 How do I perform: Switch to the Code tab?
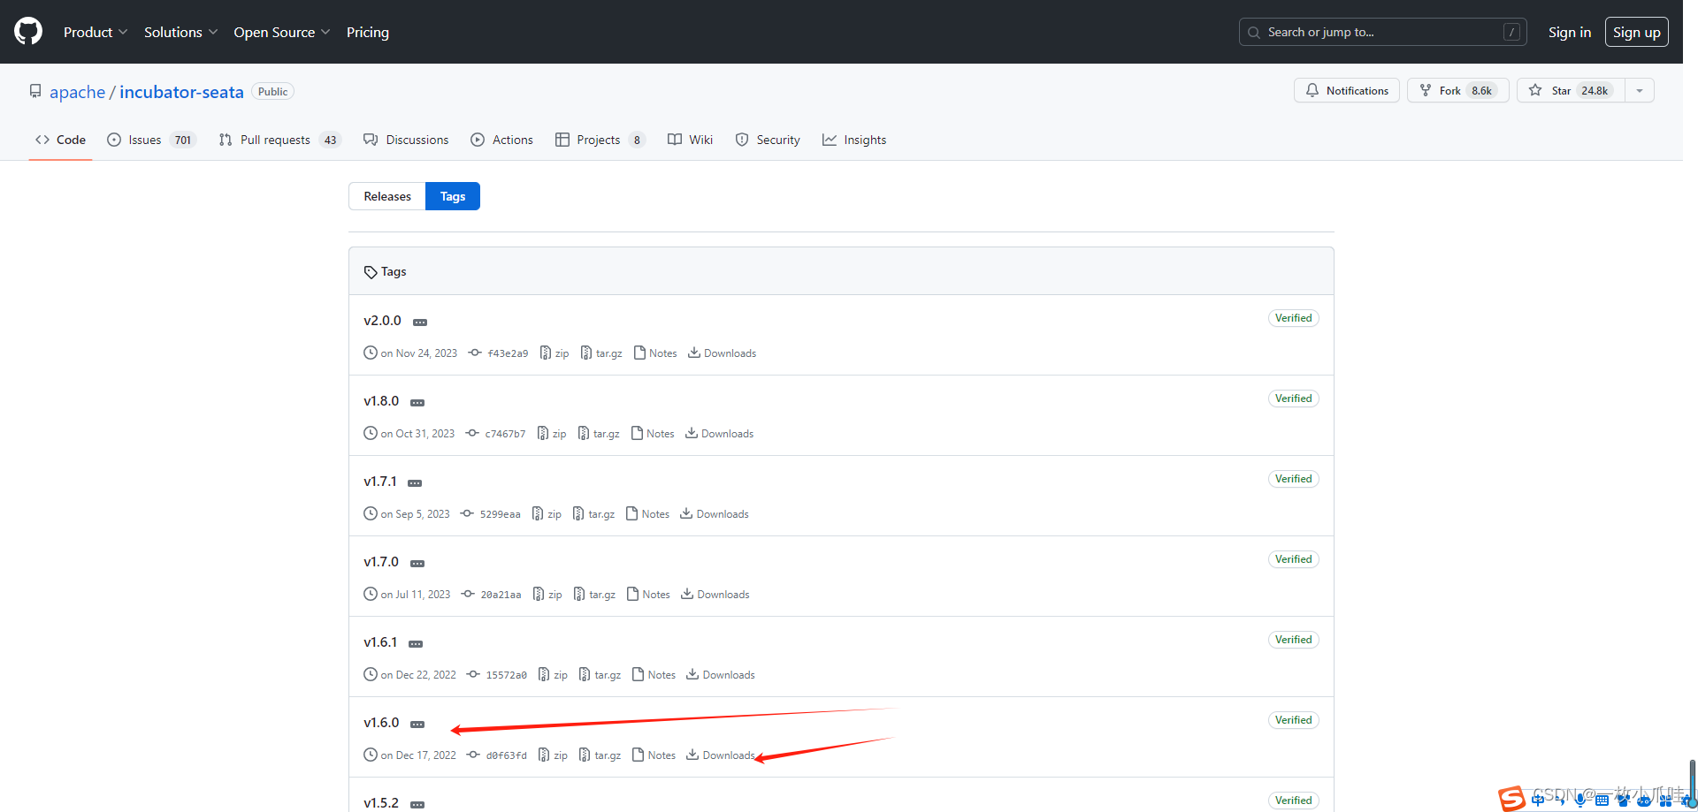pos(60,140)
